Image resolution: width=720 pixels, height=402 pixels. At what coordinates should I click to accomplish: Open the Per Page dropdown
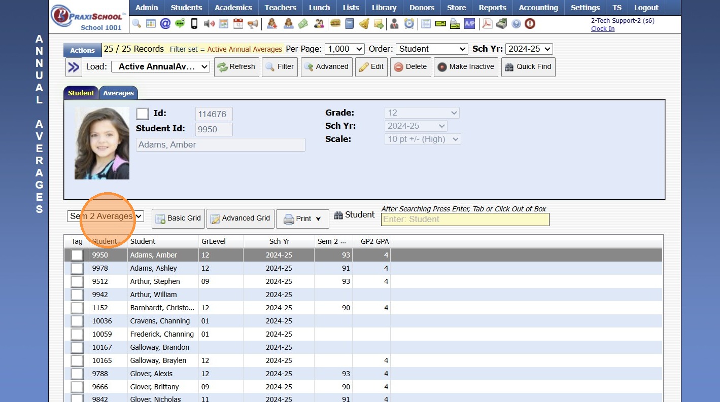click(345, 49)
